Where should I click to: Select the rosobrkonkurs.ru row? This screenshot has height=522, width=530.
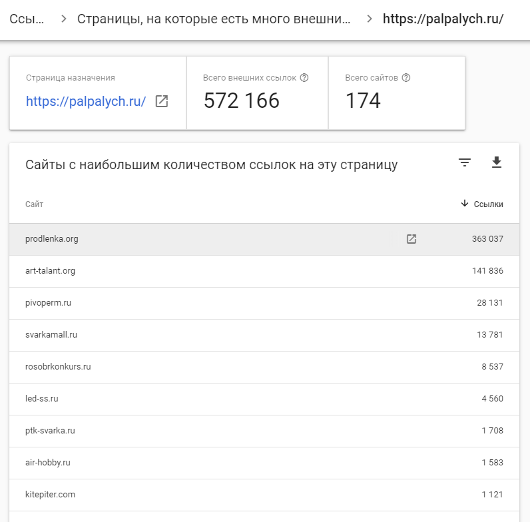[x=264, y=367]
